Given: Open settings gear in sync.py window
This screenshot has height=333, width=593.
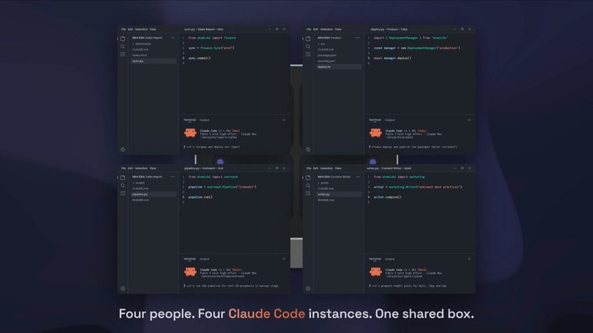Looking at the screenshot, I should [x=123, y=150].
